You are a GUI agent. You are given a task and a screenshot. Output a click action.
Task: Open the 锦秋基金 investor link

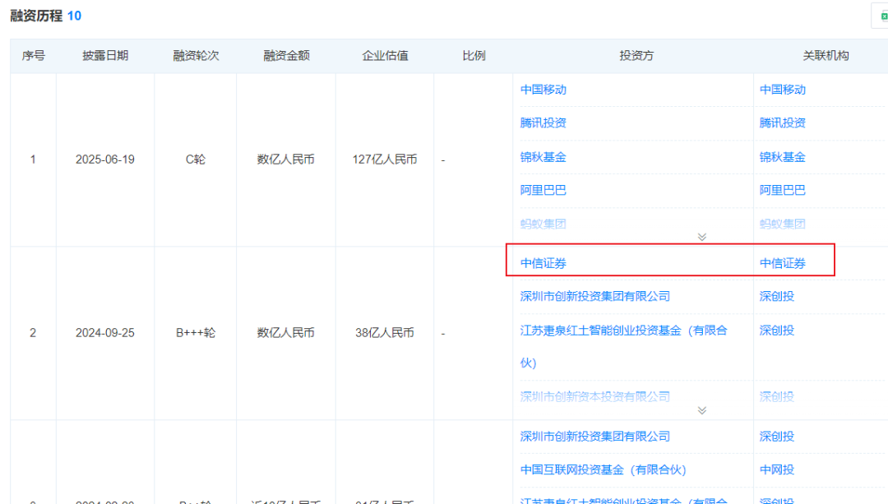(543, 157)
